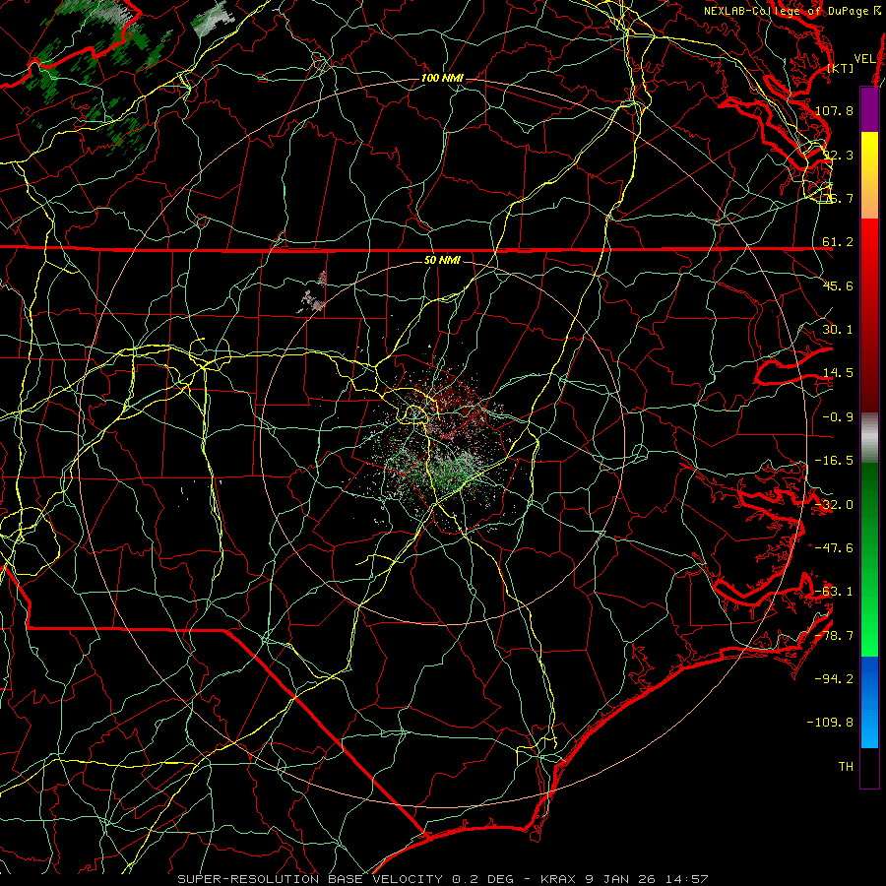
Task: Click the -47.6 velocity scale value
Action: pos(834,548)
